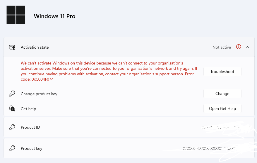Image resolution: width=257 pixels, height=163 pixels.
Task: Collapse the Activation state section chevron
Action: (247, 47)
